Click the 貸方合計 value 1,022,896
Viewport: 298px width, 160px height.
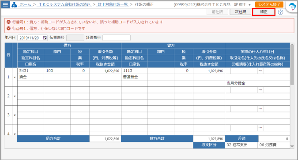(209, 139)
